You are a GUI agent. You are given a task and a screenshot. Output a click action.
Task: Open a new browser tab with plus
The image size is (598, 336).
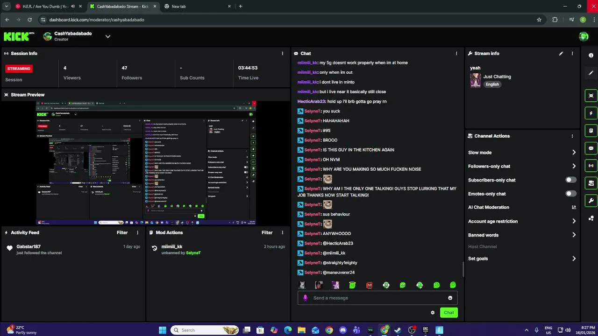click(x=240, y=7)
